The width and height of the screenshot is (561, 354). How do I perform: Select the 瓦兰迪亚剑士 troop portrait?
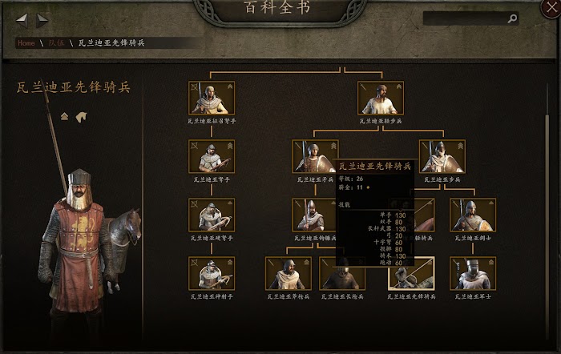473,215
